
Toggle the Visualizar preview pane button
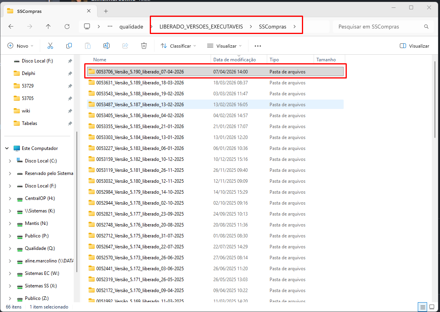click(x=414, y=46)
